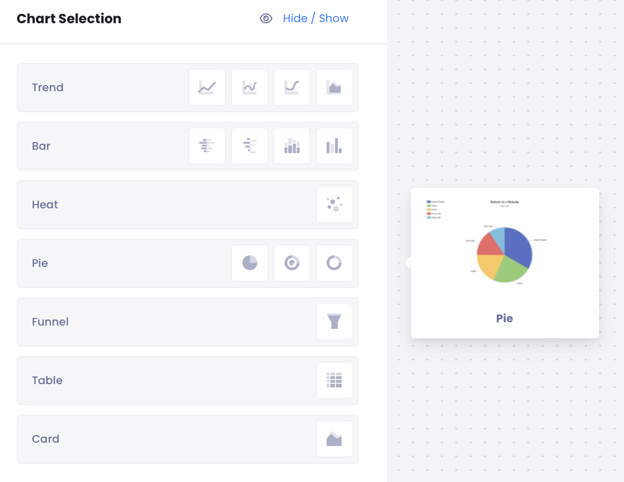The width and height of the screenshot is (624, 482).
Task: Choose the nested donut chart icon
Action: (x=292, y=263)
